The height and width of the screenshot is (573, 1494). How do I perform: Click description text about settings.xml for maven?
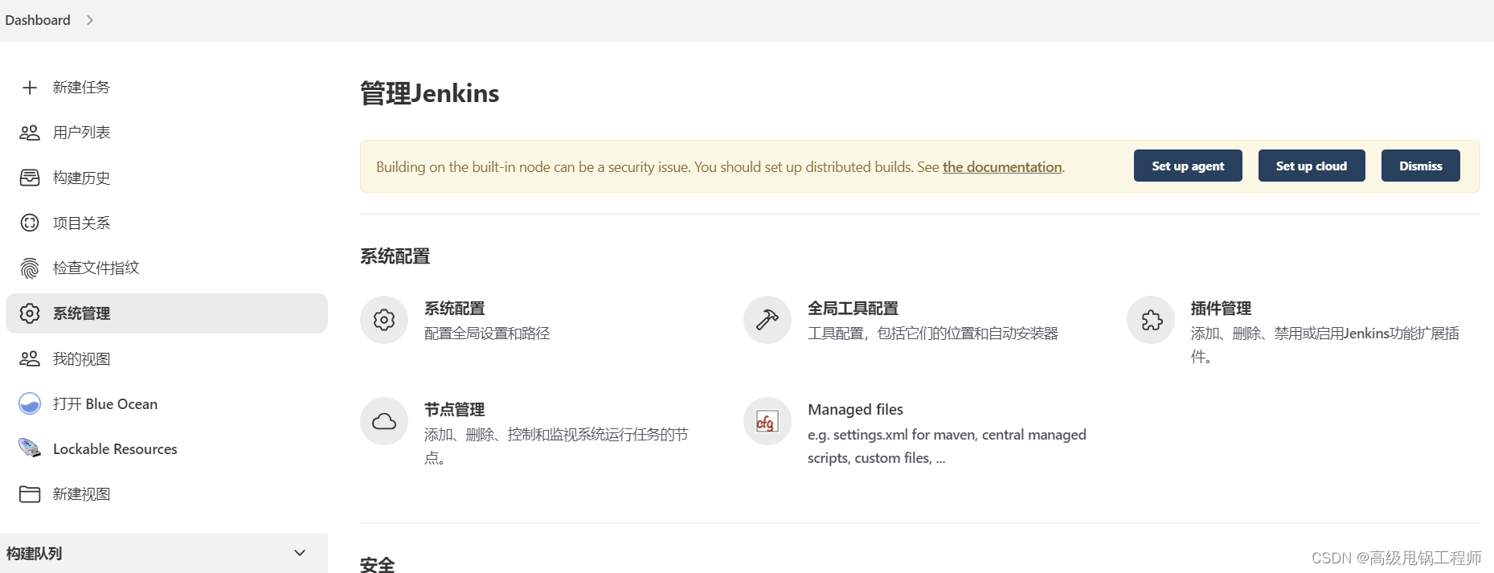947,446
